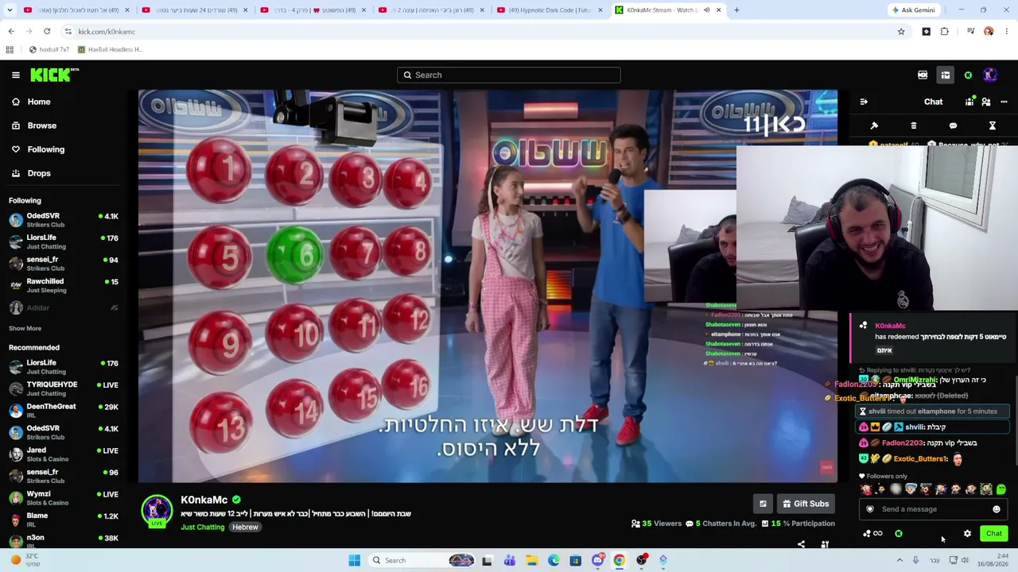Open the OdedSVR channel under Following

(64, 220)
